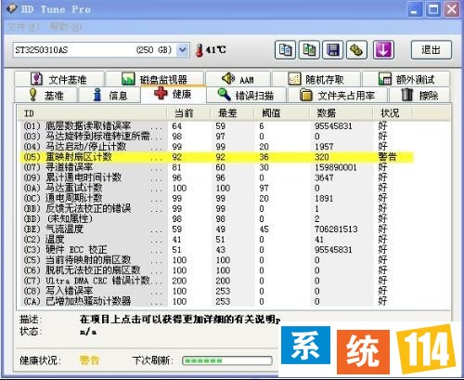Click the folder usage tab icon
Image resolution: width=464 pixels, height=380 pixels.
(306, 95)
